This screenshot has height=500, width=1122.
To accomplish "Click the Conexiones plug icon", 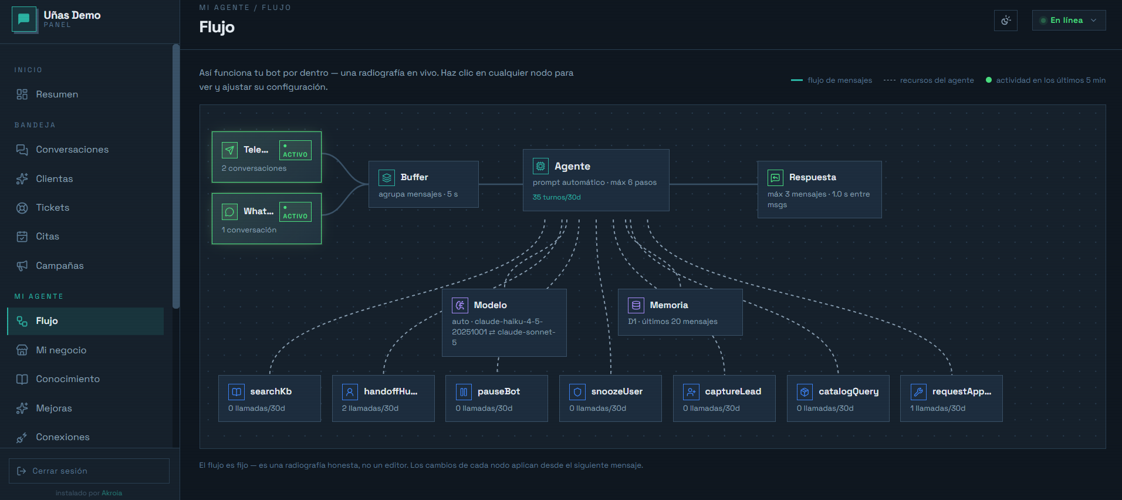I will click(x=22, y=437).
